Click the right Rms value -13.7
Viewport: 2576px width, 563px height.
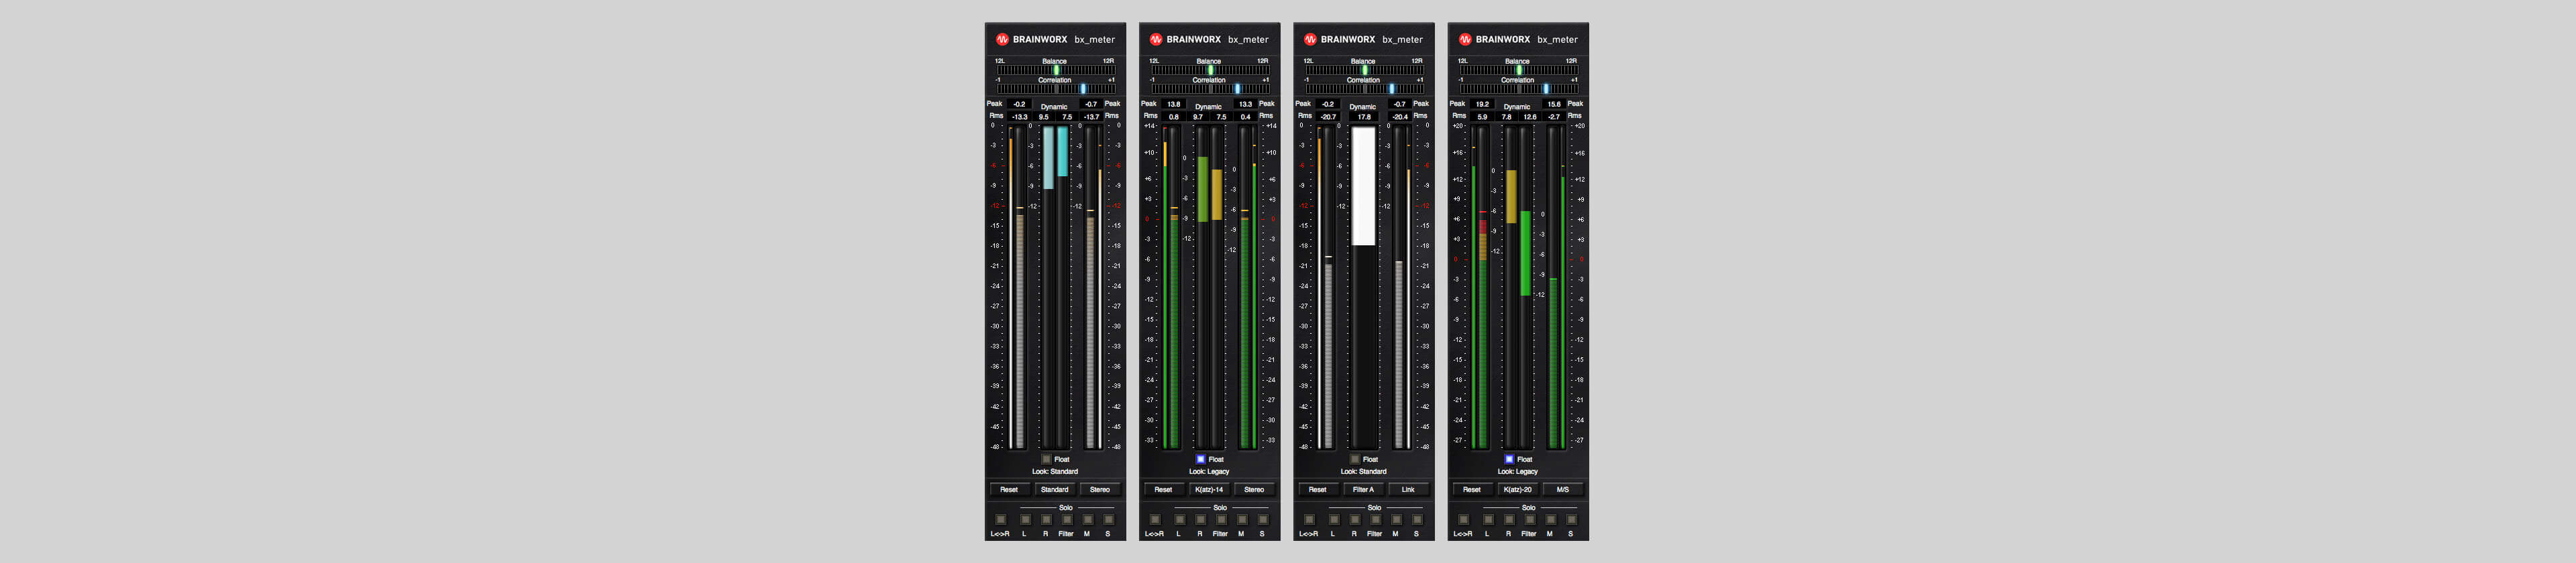[1091, 117]
